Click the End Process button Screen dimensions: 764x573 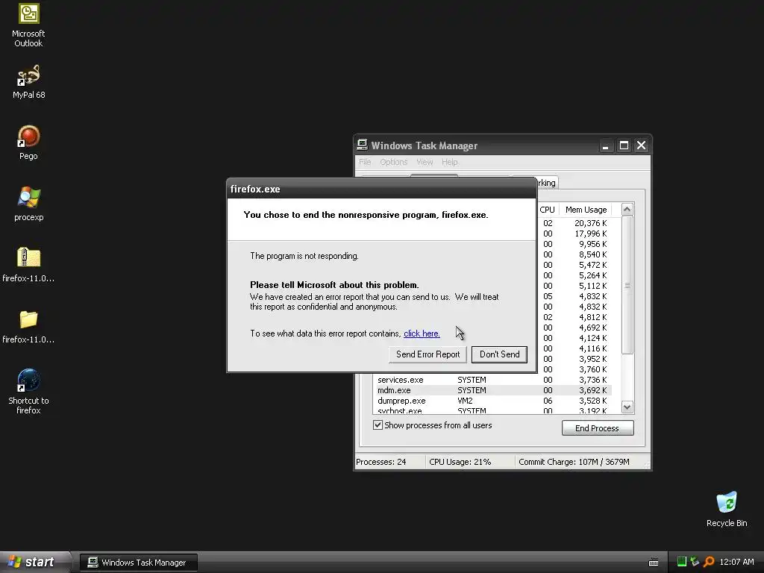(598, 428)
